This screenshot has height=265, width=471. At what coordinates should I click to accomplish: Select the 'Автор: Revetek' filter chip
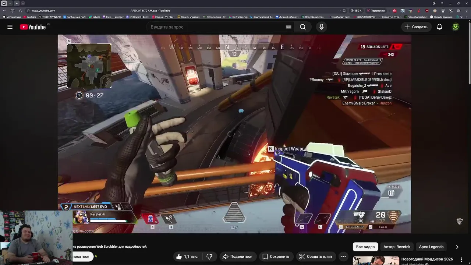point(397,247)
